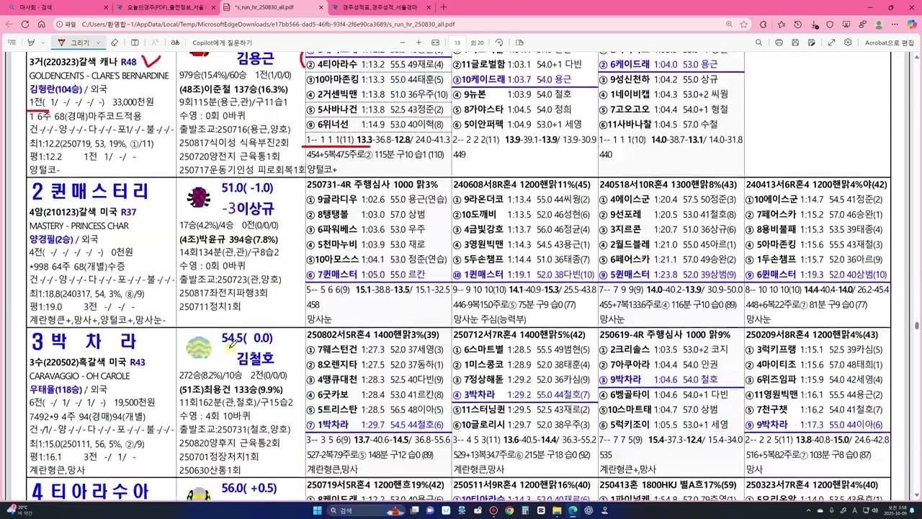922x519 pixels.
Task: Expand the 그리기 draw tool options
Action: pyautogui.click(x=98, y=43)
